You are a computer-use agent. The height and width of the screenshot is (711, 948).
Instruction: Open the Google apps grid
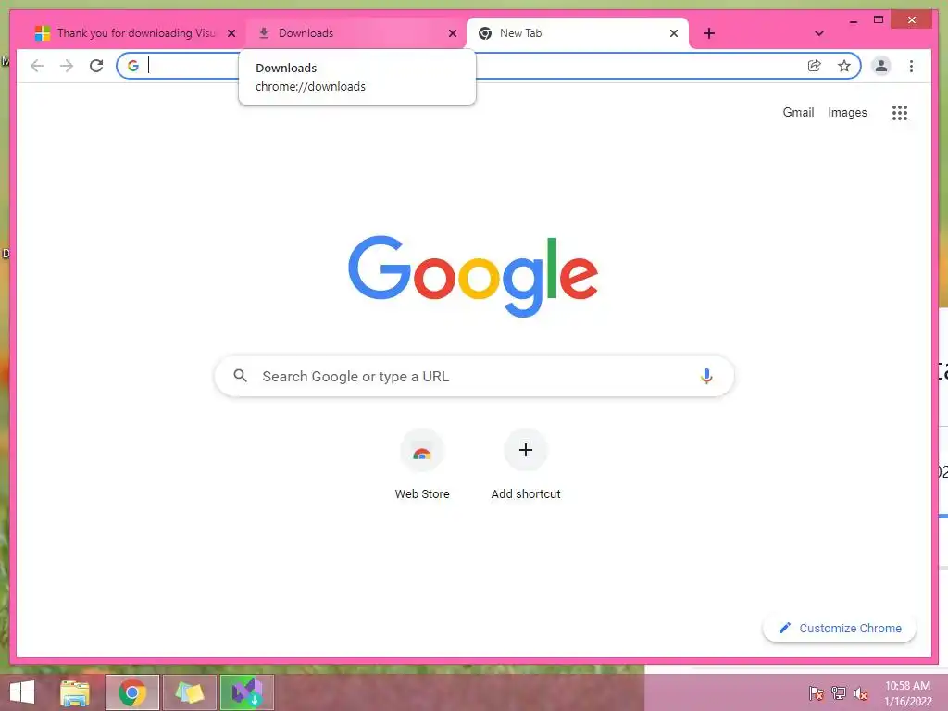[x=900, y=112]
